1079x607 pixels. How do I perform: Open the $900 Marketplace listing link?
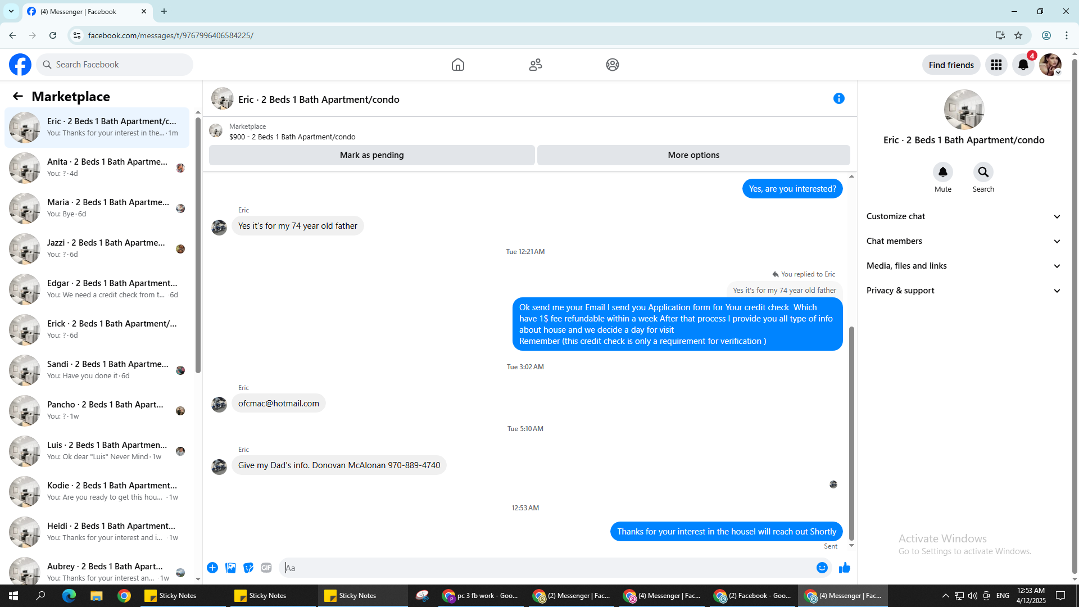coord(292,137)
